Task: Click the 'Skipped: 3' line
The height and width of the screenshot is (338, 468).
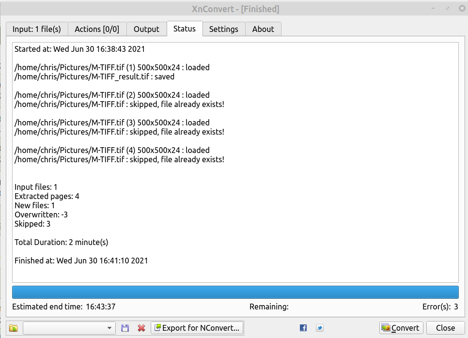Action: [32, 224]
